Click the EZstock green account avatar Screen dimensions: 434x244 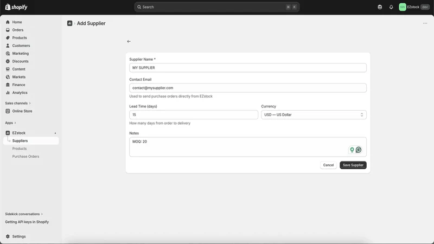point(403,7)
